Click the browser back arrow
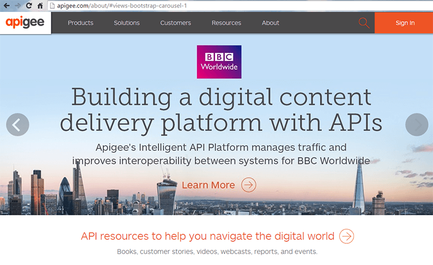The image size is (433, 265). pos(6,5)
